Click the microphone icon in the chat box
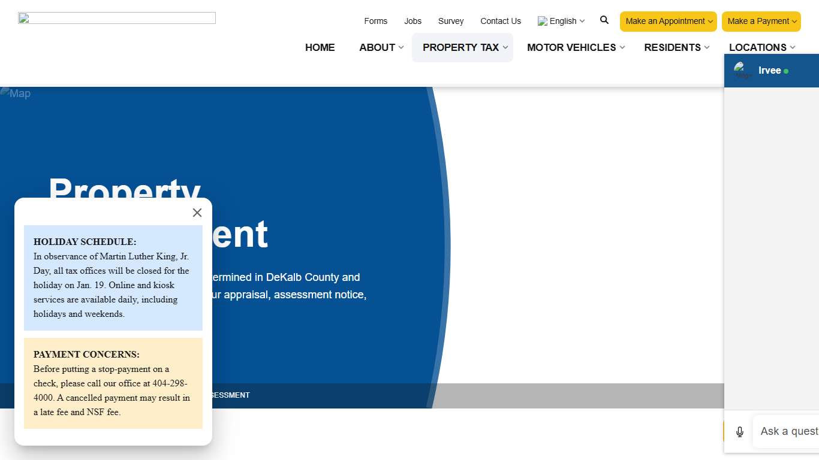This screenshot has height=460, width=819. (x=739, y=431)
